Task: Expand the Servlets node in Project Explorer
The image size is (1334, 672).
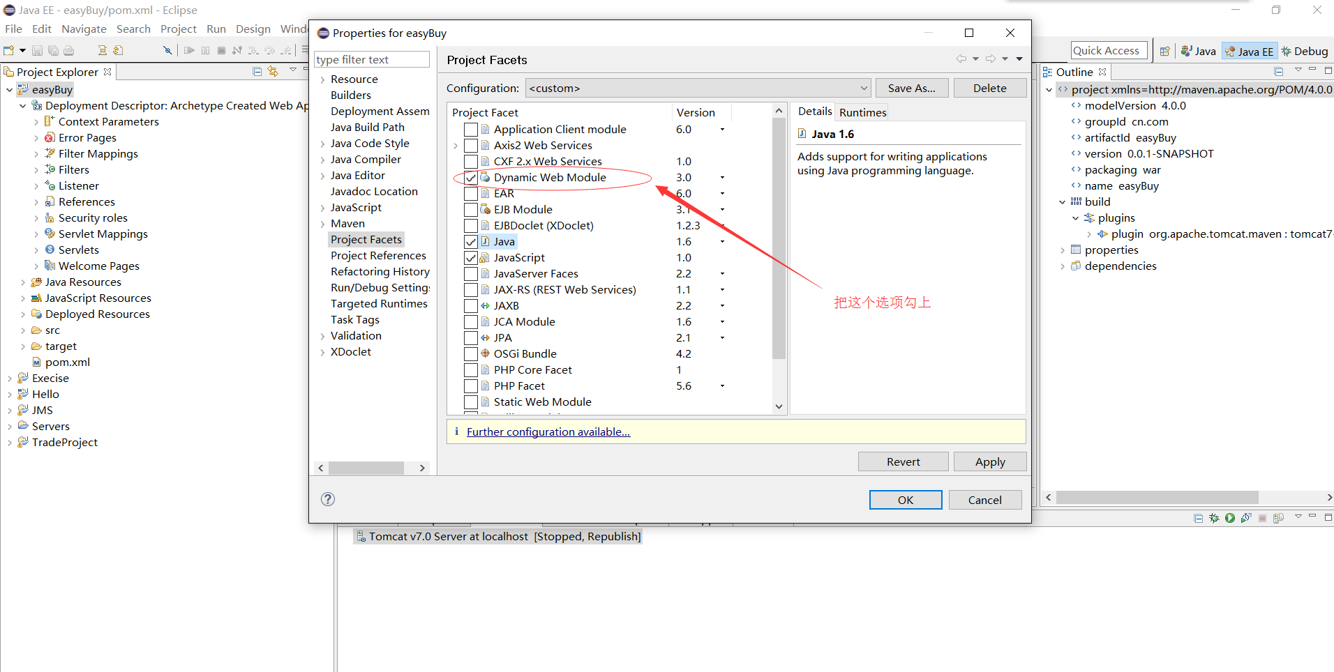Action: (x=36, y=250)
